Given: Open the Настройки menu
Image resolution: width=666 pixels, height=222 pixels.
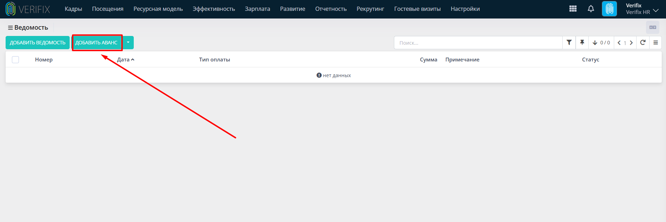Looking at the screenshot, I should point(465,9).
